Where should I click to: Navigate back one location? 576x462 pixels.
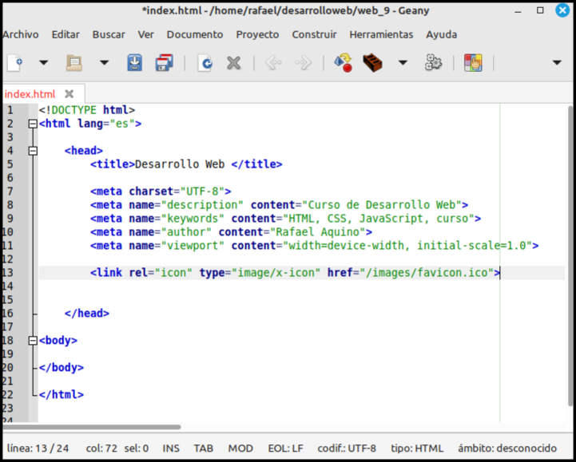pyautogui.click(x=273, y=63)
